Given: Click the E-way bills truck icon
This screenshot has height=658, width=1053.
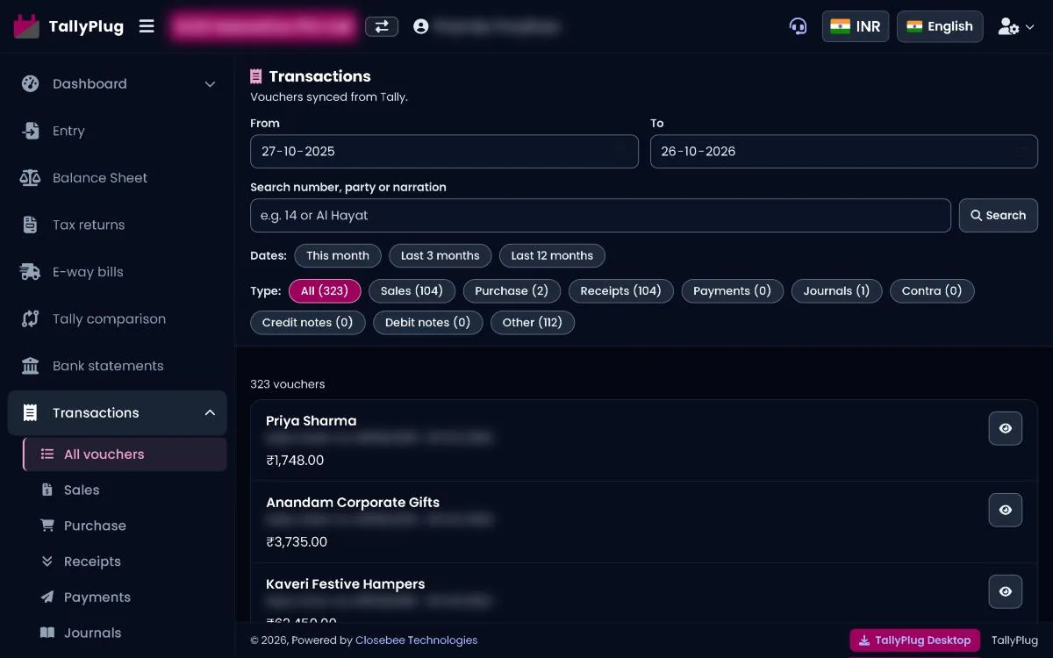Looking at the screenshot, I should coord(31,272).
